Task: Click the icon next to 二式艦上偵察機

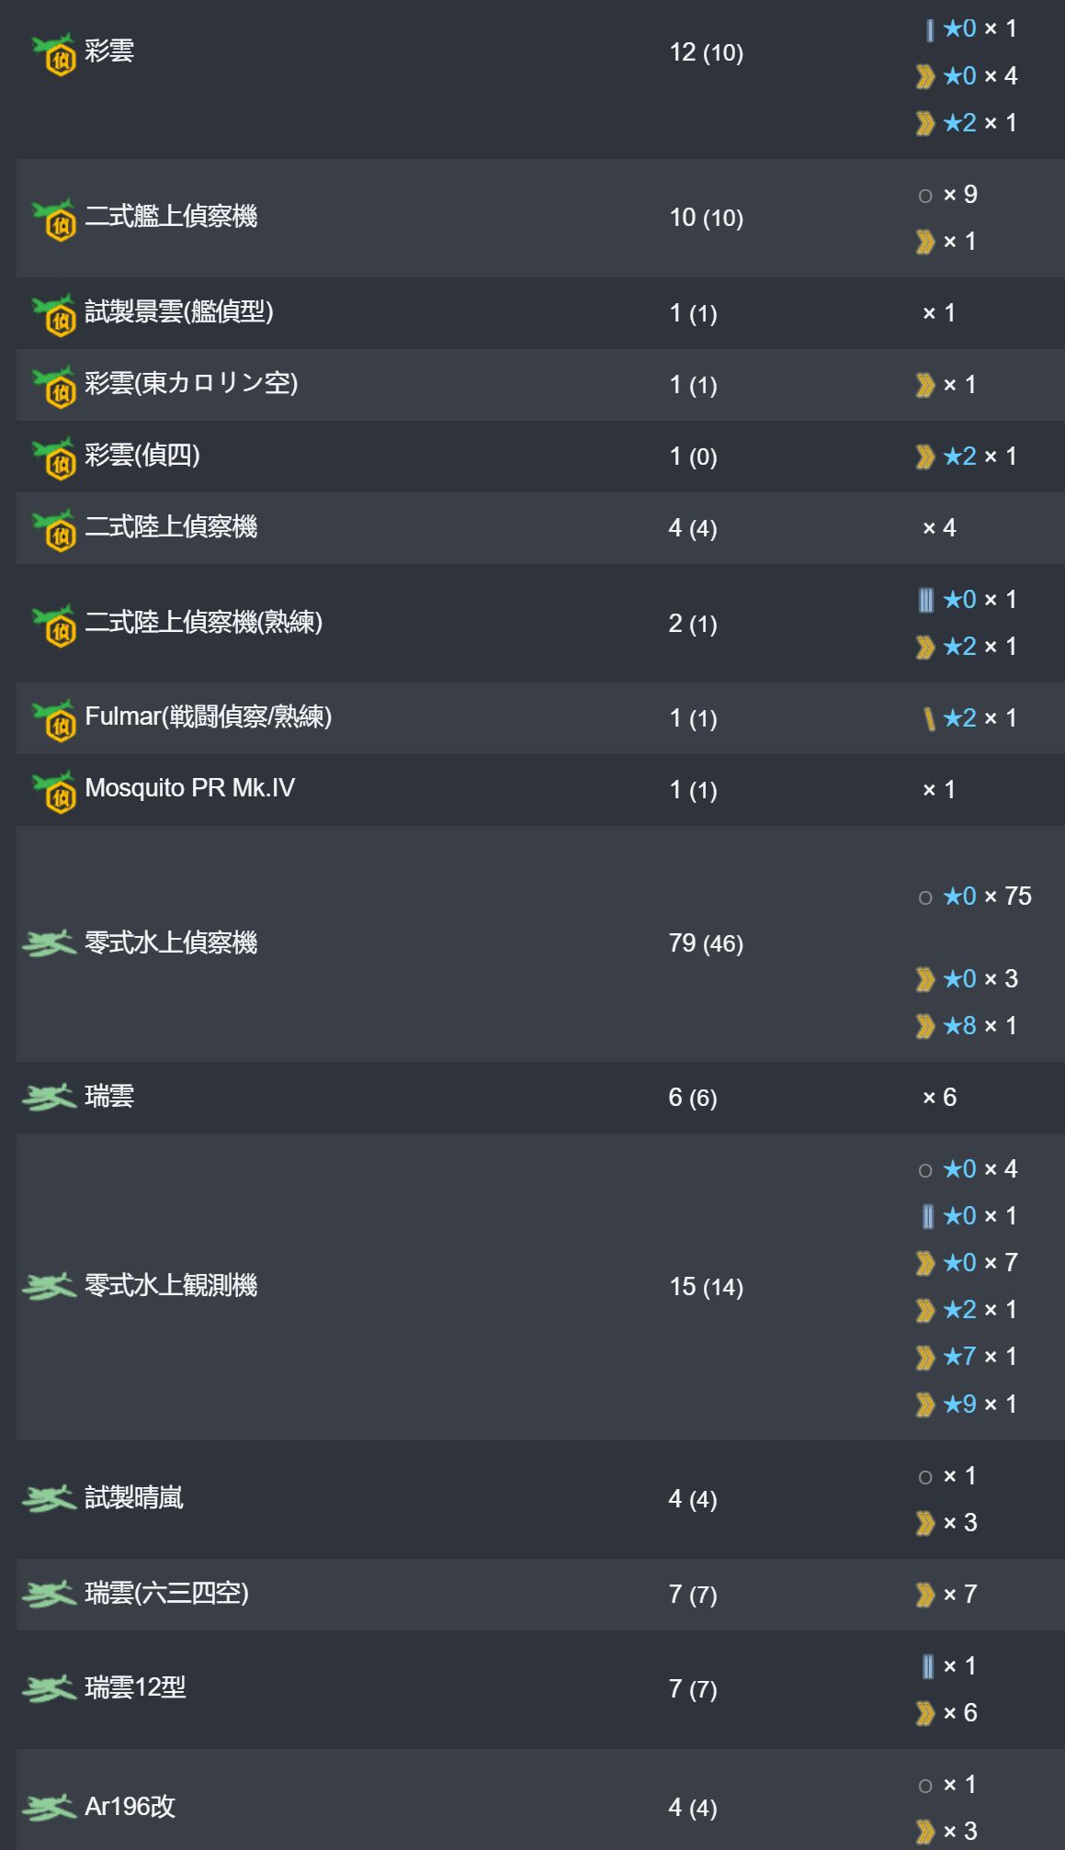Action: (54, 220)
